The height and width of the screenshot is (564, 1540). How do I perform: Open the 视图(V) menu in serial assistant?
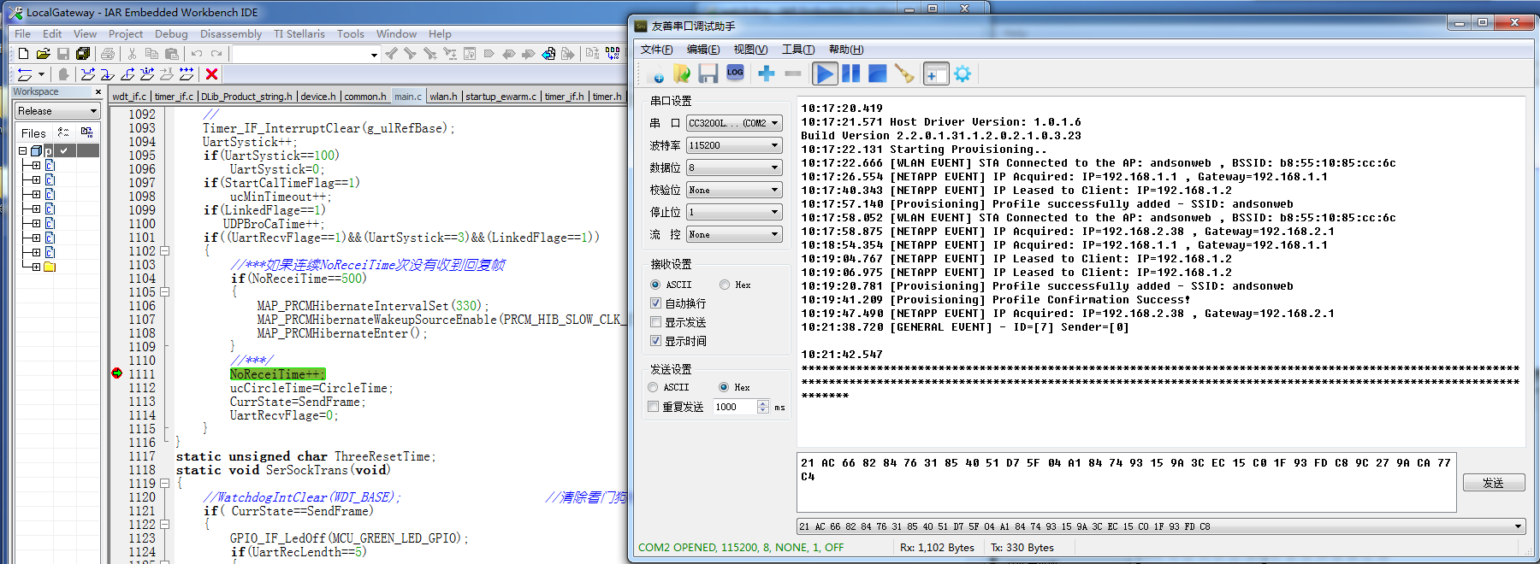point(750,50)
